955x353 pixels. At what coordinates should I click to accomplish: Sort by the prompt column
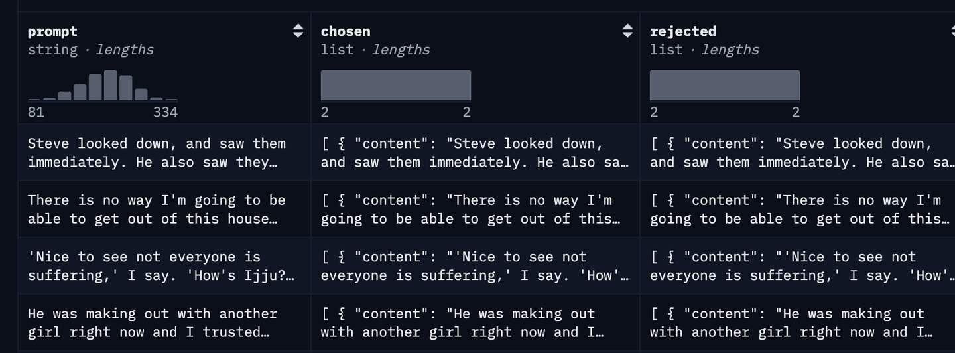pos(298,31)
